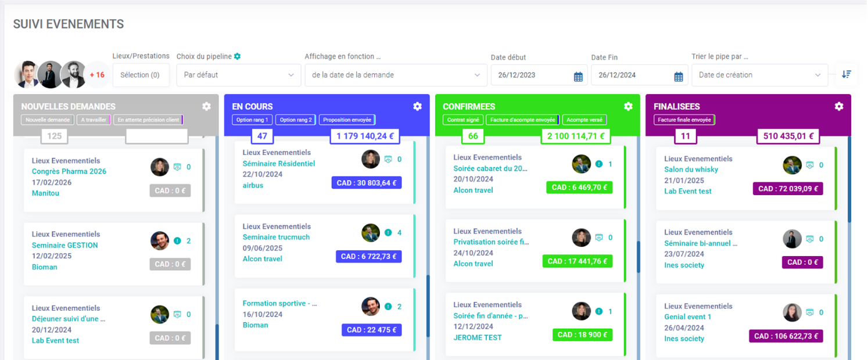Click message icon on Congrès Pharma 2026 card

[x=177, y=167]
